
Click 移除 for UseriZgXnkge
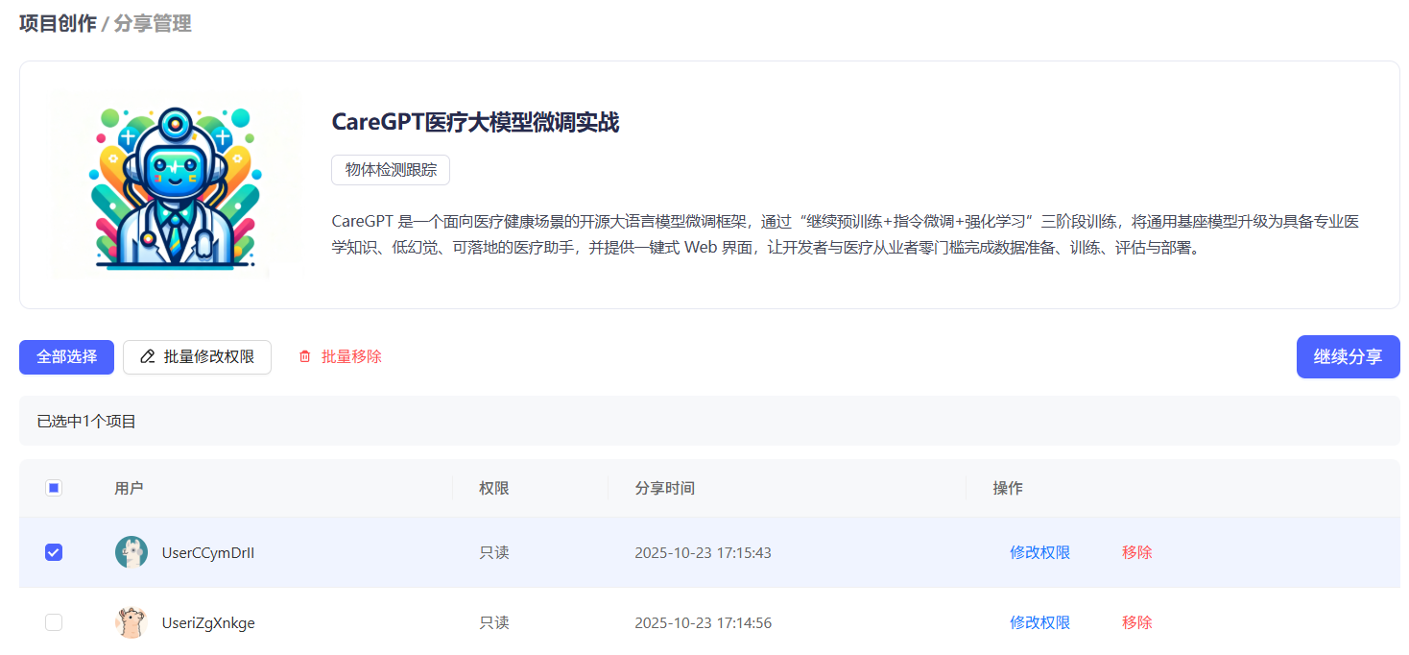click(x=1136, y=622)
